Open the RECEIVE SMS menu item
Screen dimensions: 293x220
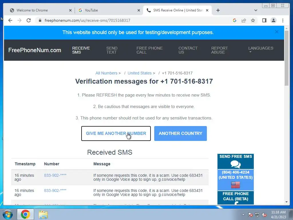click(x=81, y=50)
